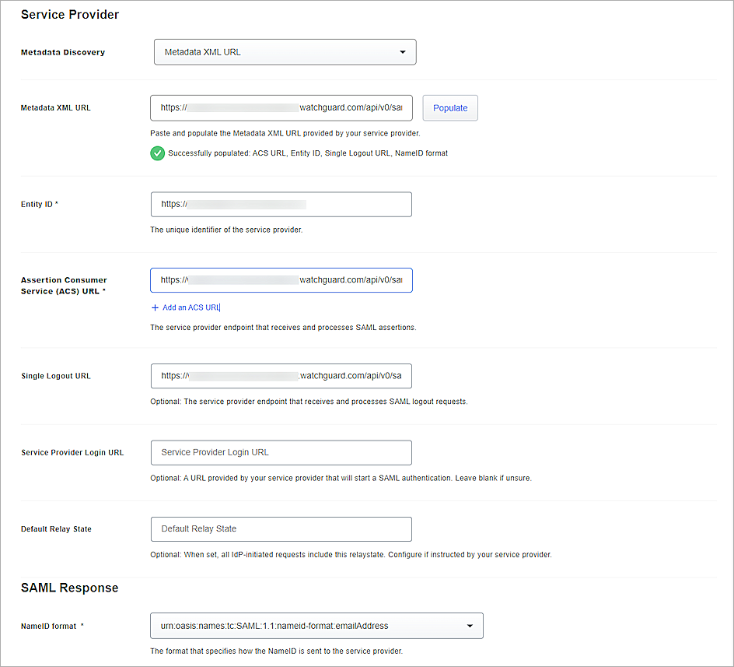Open the Metadata Discovery dropdown
The width and height of the screenshot is (734, 667).
[x=285, y=51]
